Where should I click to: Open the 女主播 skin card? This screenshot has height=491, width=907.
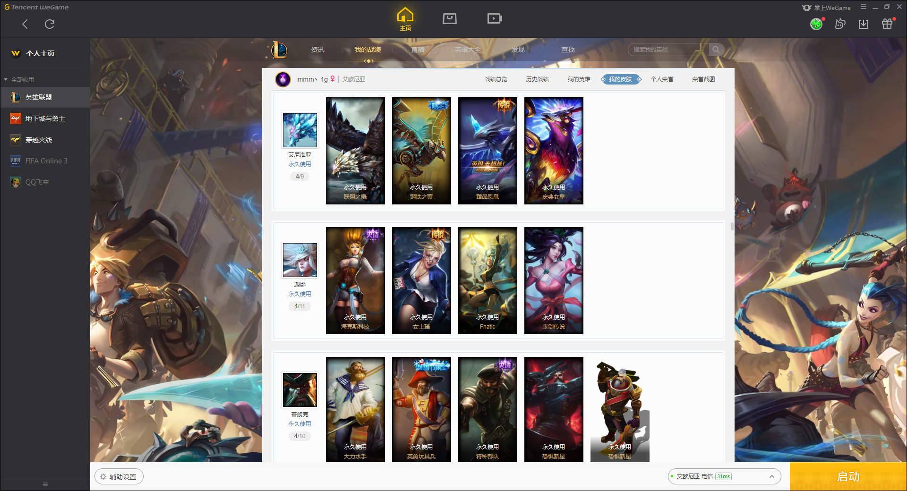421,281
